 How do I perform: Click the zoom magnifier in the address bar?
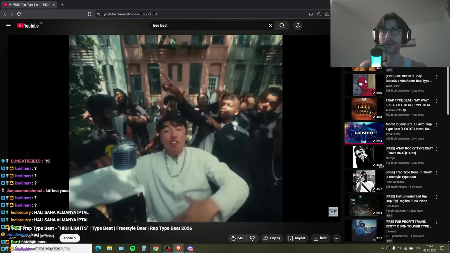point(319,14)
